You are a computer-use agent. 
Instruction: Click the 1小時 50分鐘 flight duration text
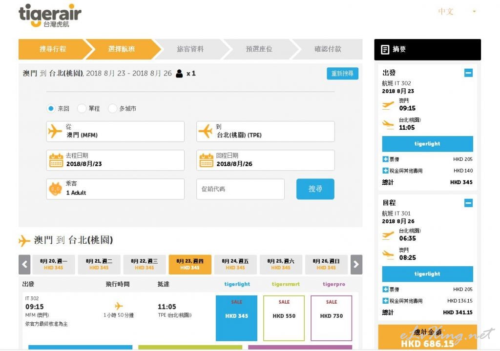[x=119, y=315]
